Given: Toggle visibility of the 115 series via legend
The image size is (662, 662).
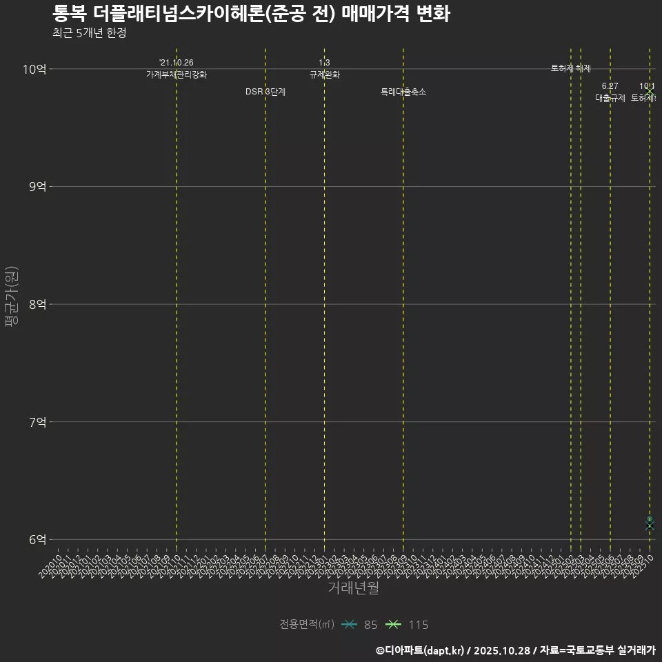Looking at the screenshot, I should tap(407, 624).
